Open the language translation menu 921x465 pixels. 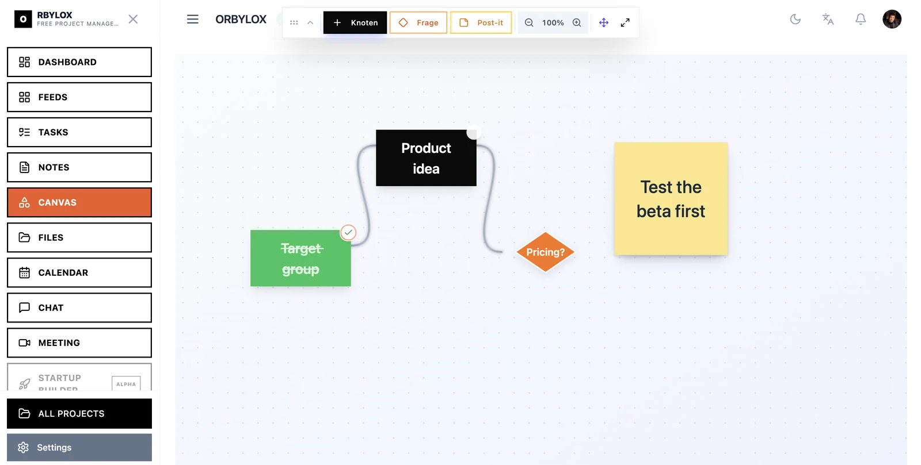pyautogui.click(x=828, y=20)
